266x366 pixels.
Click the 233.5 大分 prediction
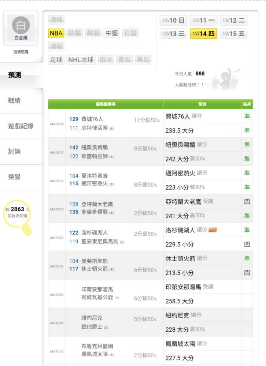pos(180,131)
